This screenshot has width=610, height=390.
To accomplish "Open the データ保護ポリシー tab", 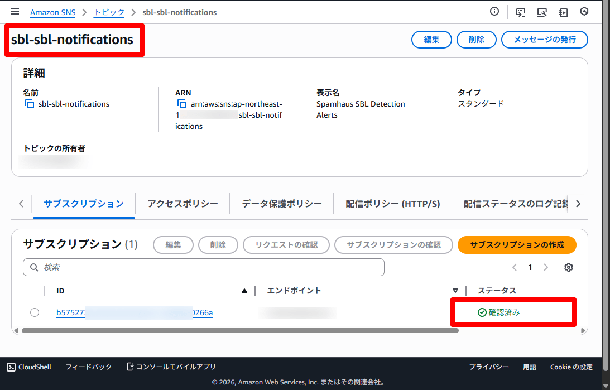I will [x=282, y=204].
